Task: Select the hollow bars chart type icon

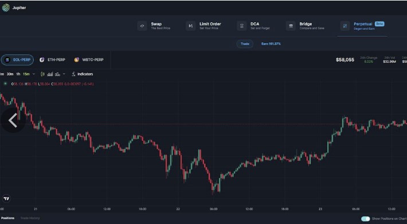Action: [x=57, y=74]
